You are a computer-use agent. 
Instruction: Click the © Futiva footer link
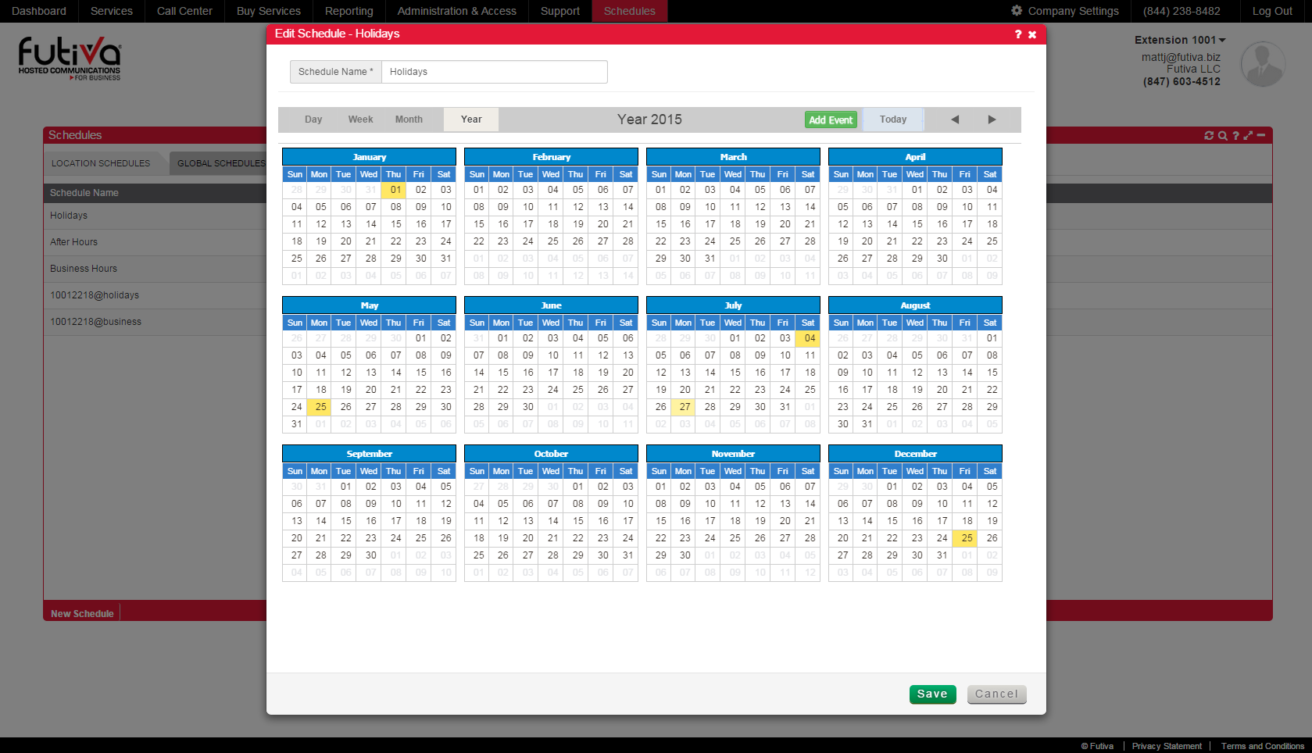pyautogui.click(x=1097, y=746)
